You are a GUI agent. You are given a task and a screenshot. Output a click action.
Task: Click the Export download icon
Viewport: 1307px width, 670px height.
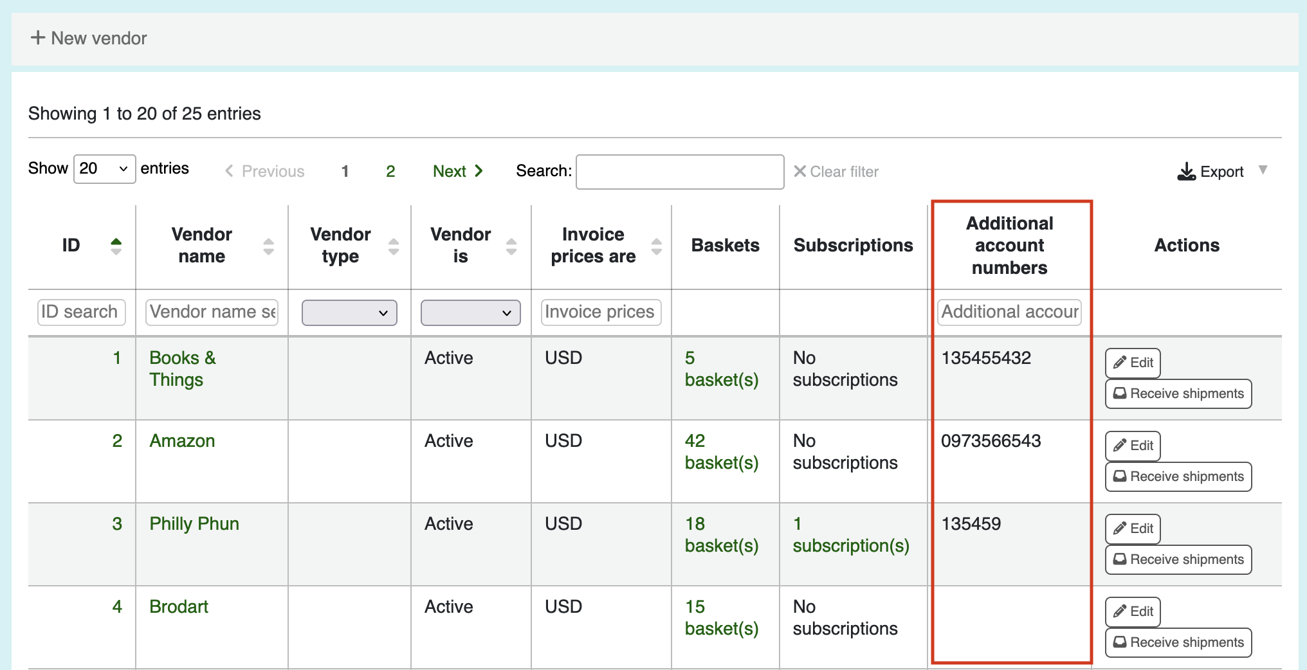[1186, 172]
